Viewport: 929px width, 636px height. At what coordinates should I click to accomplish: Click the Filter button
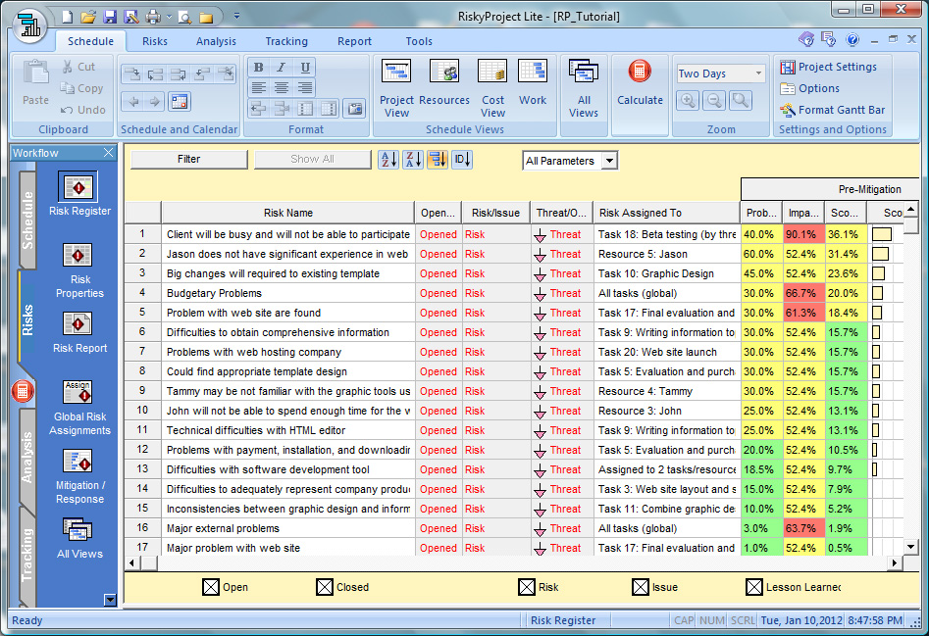point(189,159)
